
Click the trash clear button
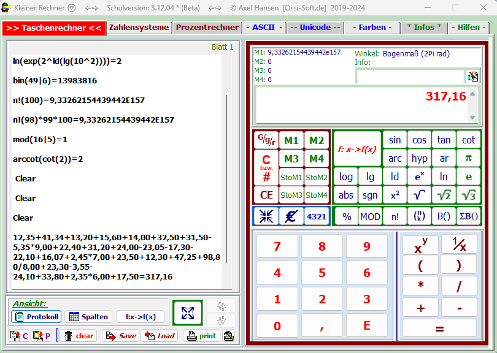point(79,335)
